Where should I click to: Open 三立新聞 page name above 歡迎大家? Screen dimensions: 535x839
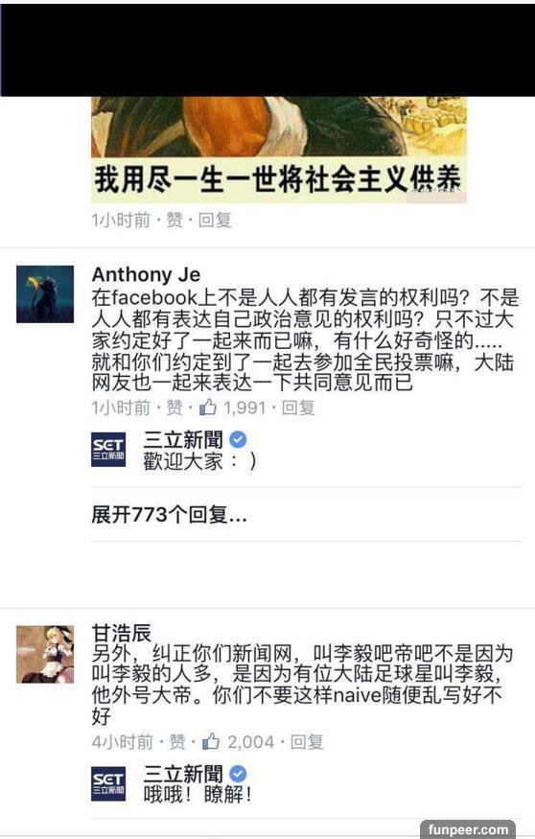(183, 439)
